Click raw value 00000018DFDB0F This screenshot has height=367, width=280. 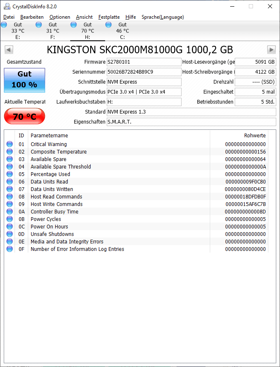point(246,196)
